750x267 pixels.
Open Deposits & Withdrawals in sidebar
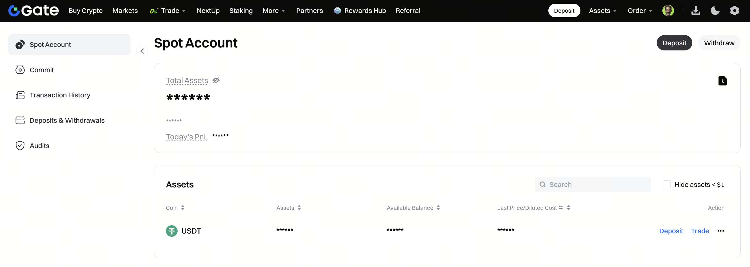(x=67, y=120)
